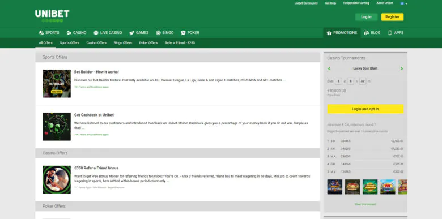Viewport: 442px width, 219px height.
Task: Click the Refer a Friend promo thumbnail
Action: [x=57, y=179]
